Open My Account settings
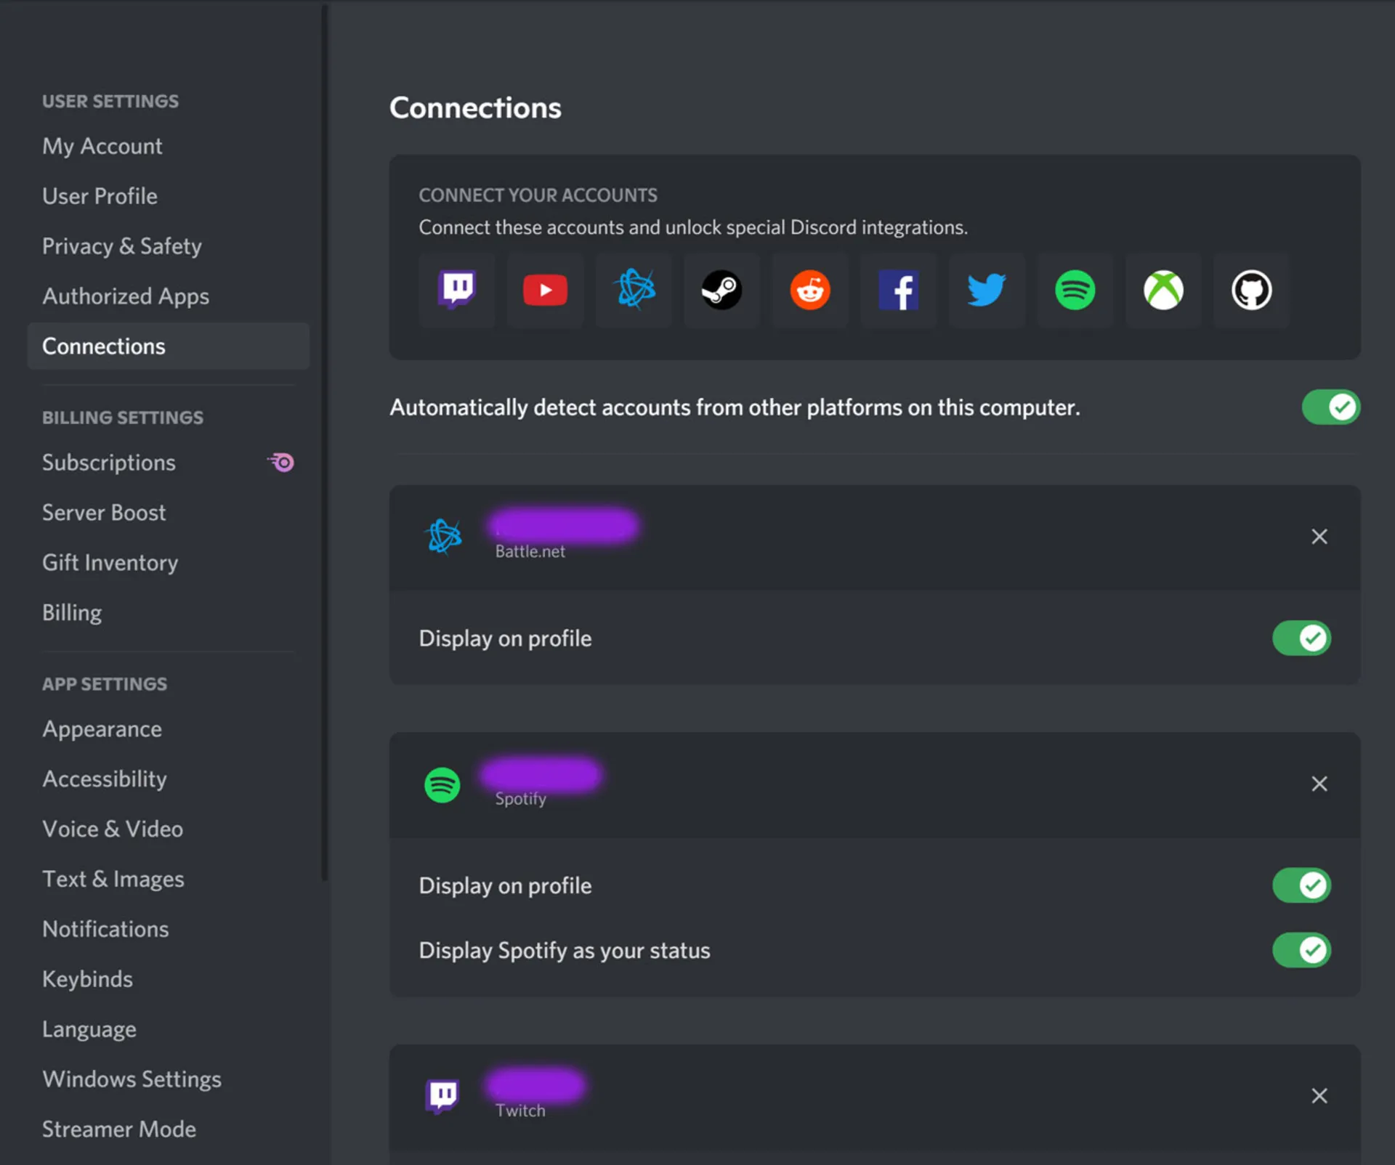The width and height of the screenshot is (1395, 1165). point(102,146)
